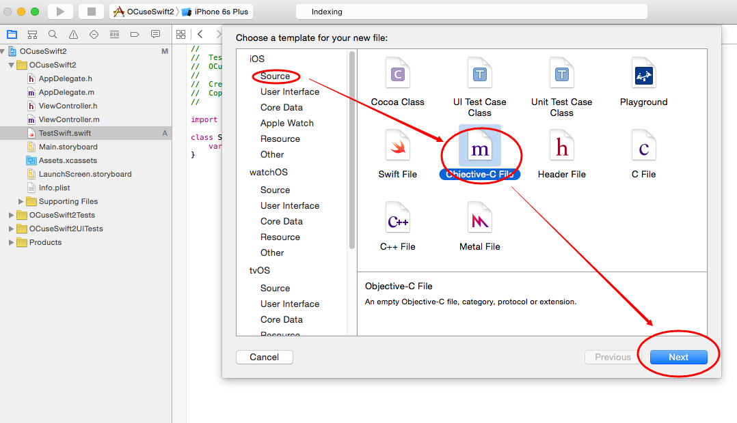Click the template category list scrollbar

click(x=352, y=150)
